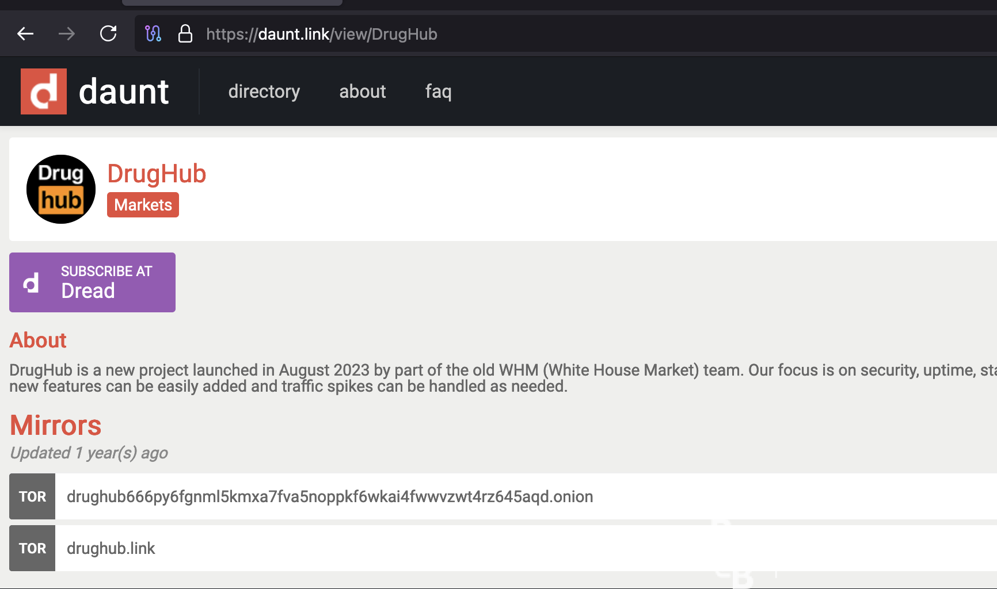Click the padlock site security icon

185,34
